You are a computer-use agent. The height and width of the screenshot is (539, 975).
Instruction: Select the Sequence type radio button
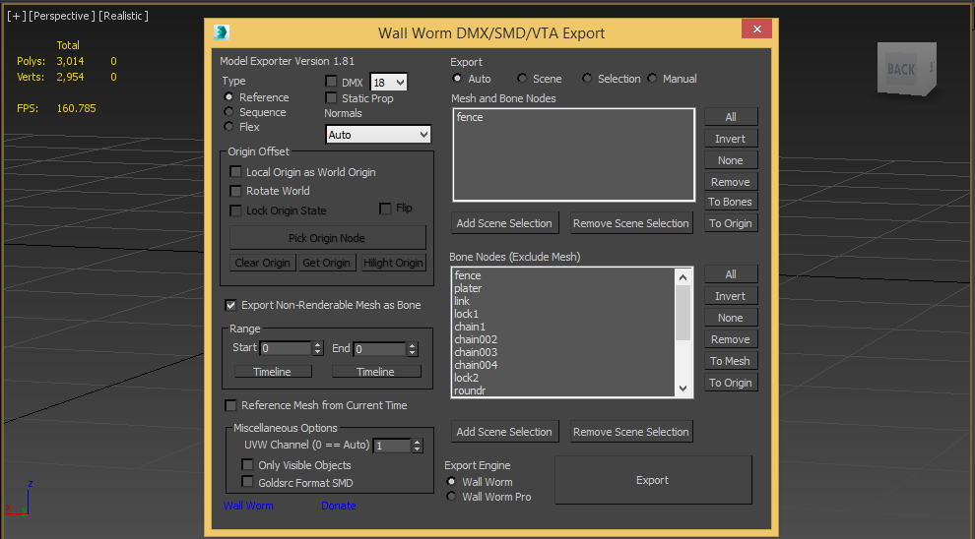[x=228, y=112]
